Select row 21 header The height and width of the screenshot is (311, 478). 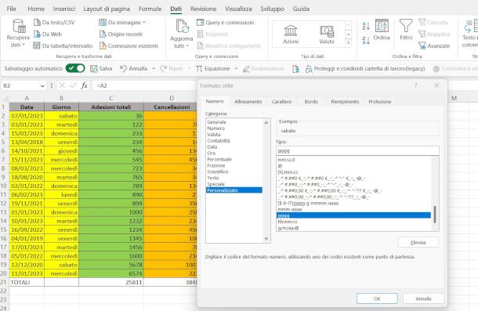pyautogui.click(x=4, y=282)
